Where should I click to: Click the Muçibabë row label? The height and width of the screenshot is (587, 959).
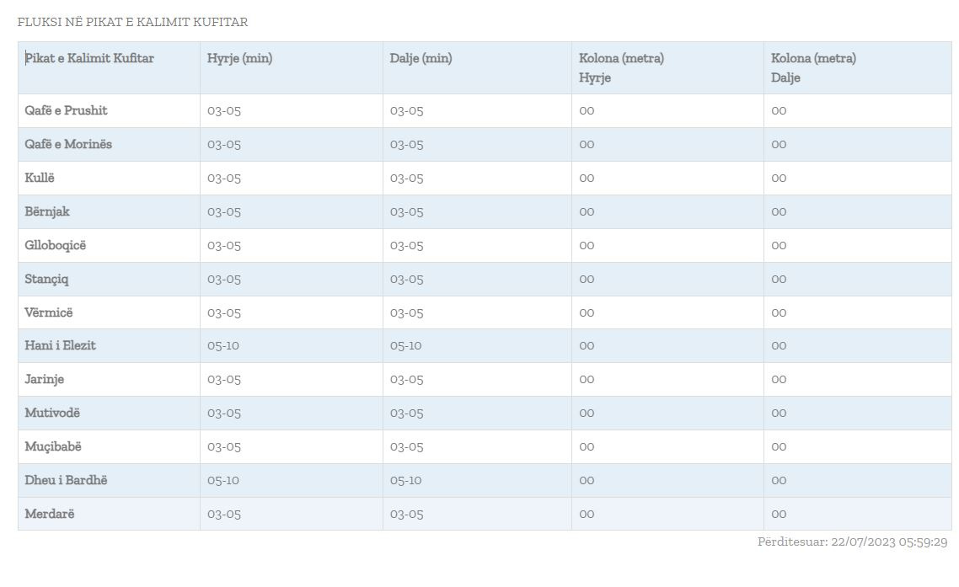53,446
